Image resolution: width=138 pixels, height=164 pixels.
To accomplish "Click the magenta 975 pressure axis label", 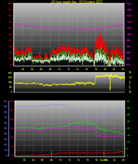I will (129, 65).
